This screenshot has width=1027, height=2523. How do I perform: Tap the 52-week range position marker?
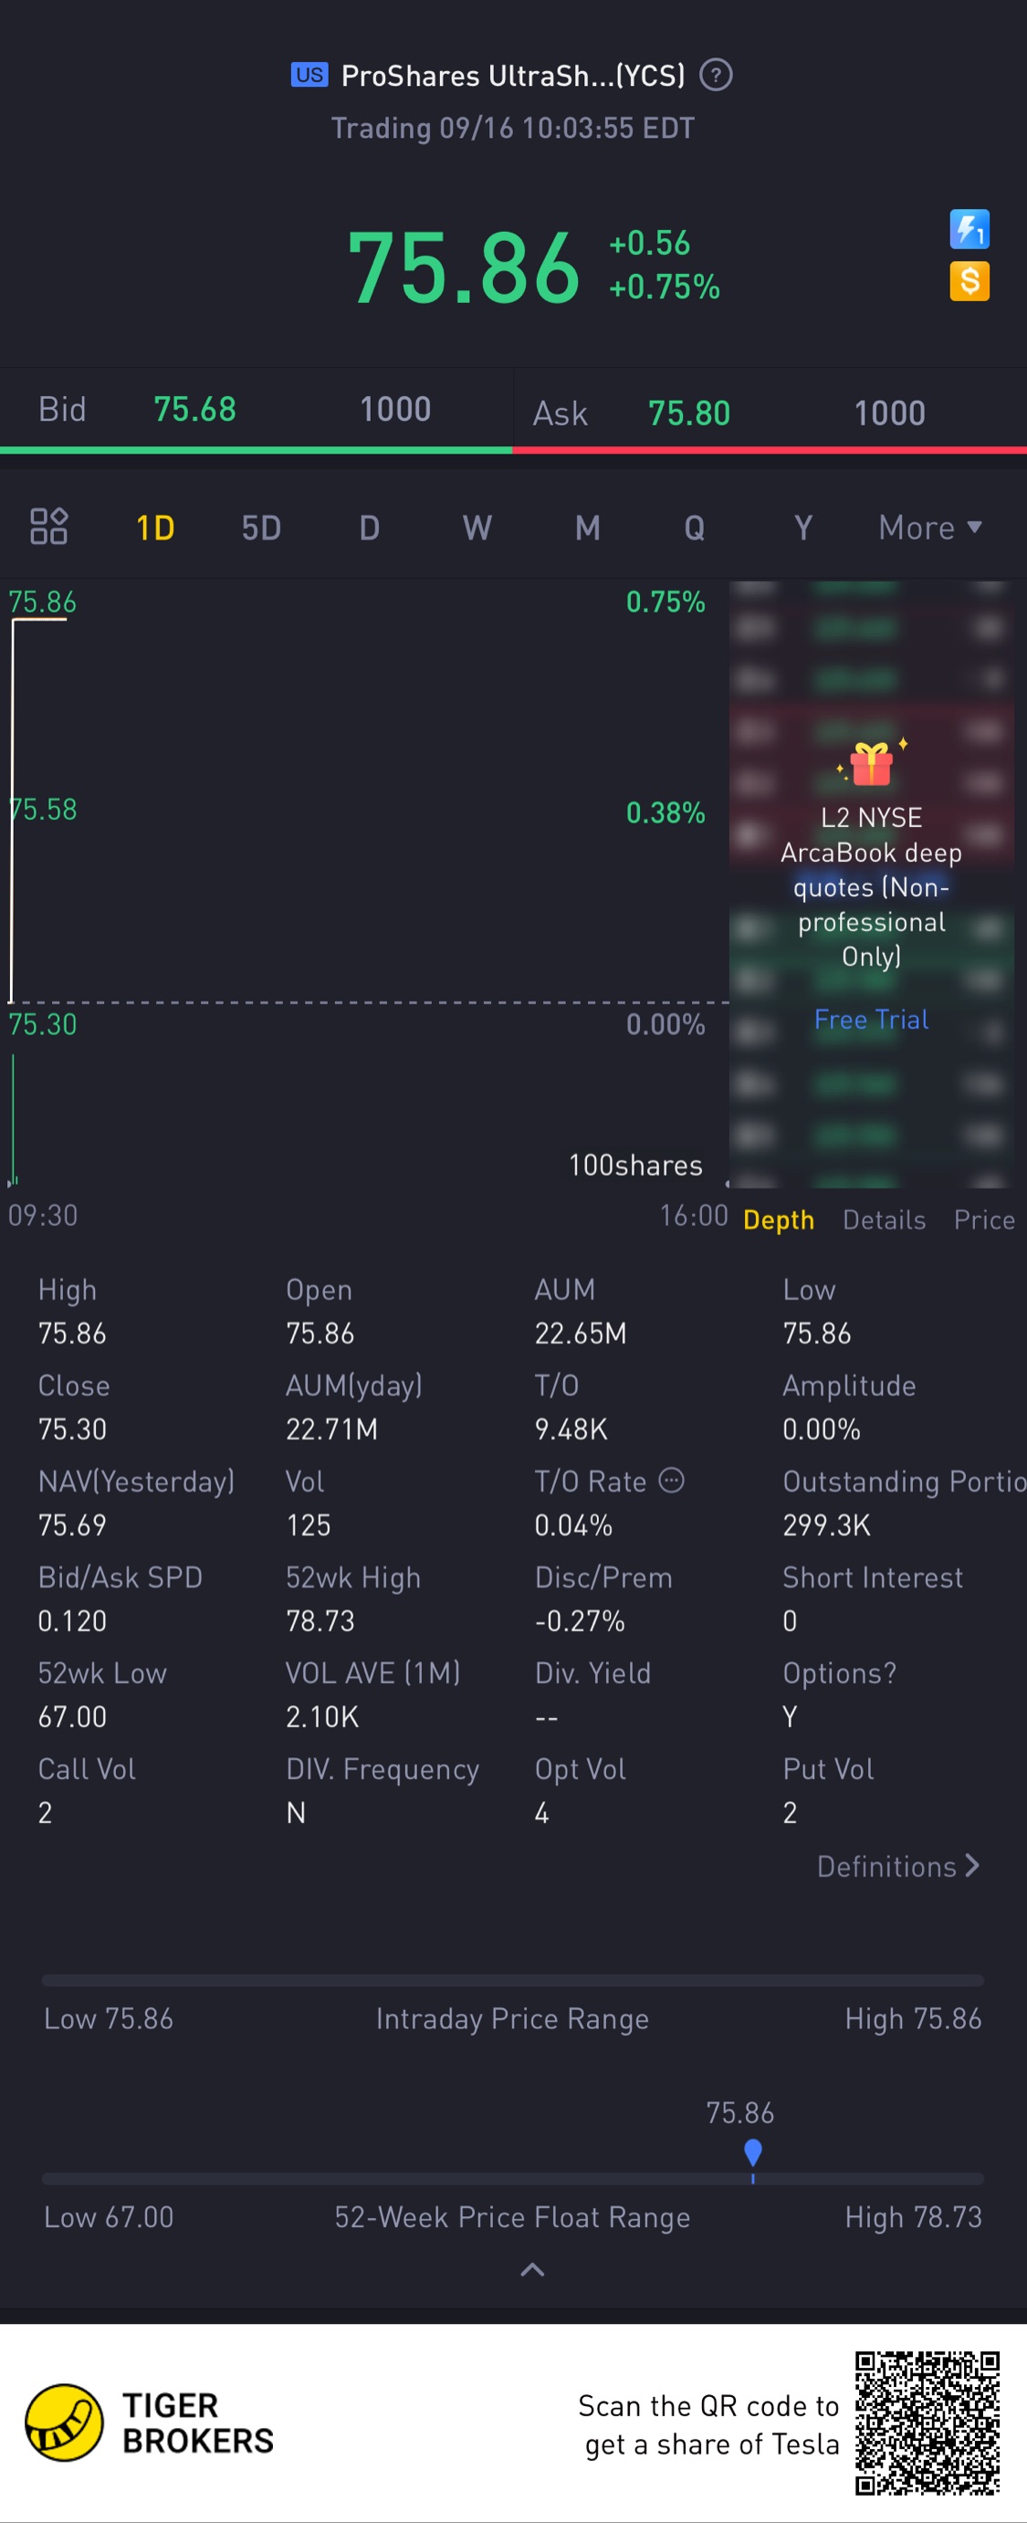[752, 2152]
